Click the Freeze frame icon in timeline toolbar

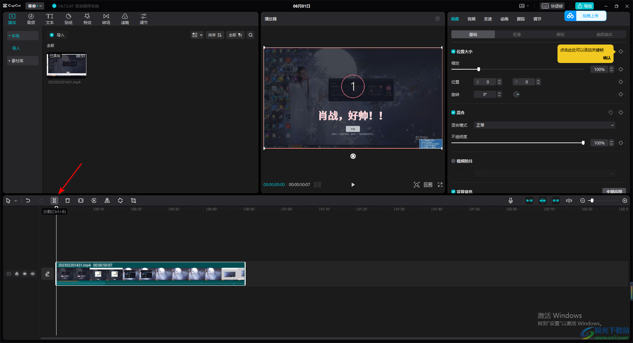click(x=81, y=201)
